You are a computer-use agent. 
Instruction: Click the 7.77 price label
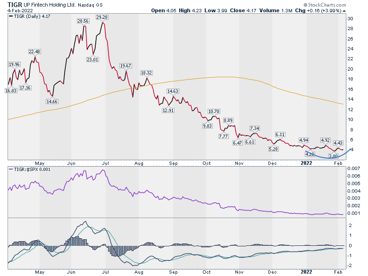[x=223, y=136]
